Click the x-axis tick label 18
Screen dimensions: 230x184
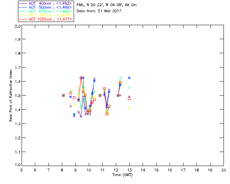pyautogui.click(x=197, y=170)
